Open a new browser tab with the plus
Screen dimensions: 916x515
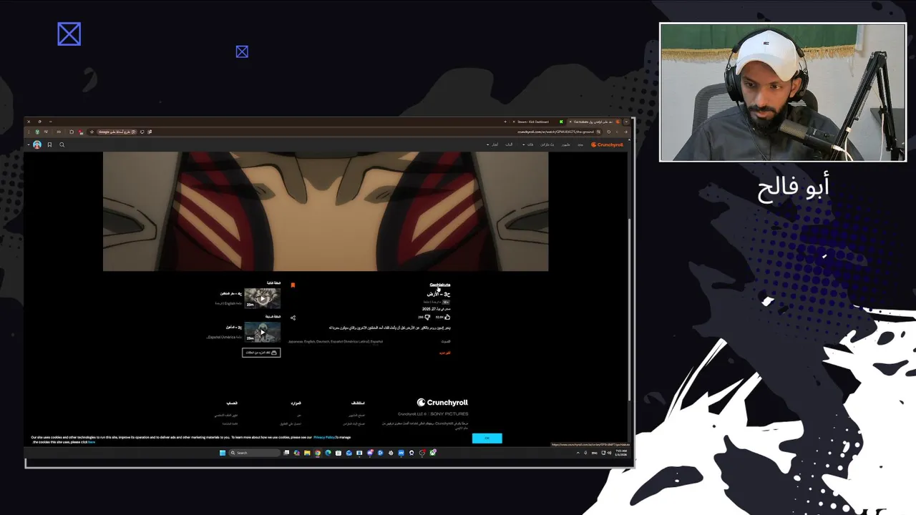pos(505,122)
